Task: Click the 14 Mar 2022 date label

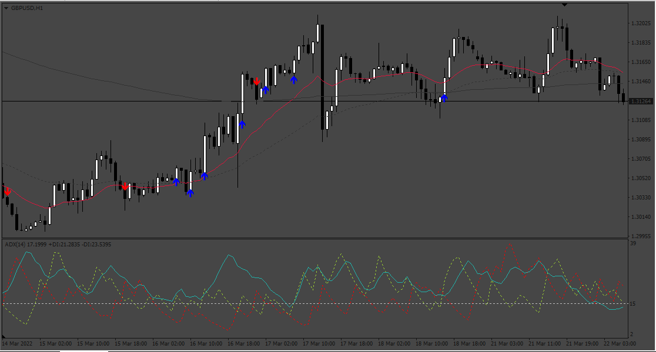Action: click(17, 344)
